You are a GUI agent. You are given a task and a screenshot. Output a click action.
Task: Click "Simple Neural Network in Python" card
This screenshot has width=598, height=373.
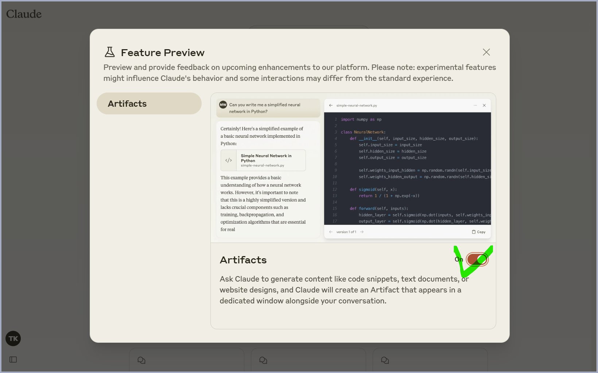click(263, 160)
